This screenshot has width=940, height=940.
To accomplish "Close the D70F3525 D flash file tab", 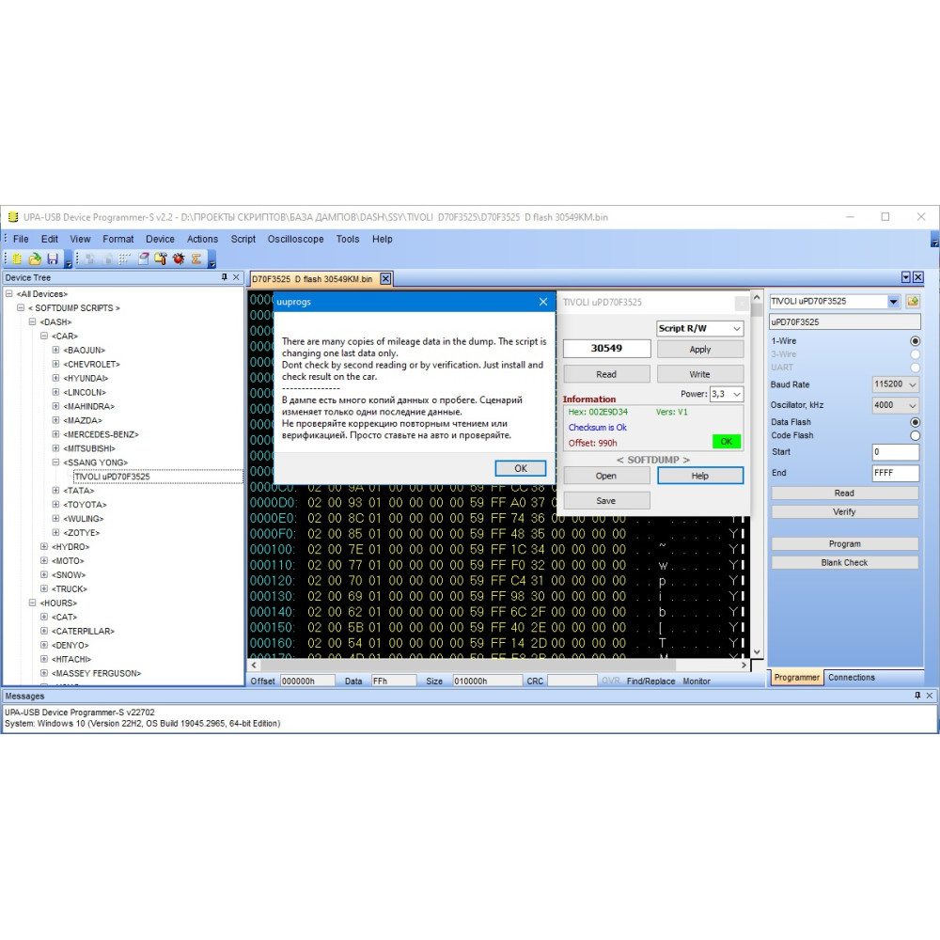I will pyautogui.click(x=386, y=279).
